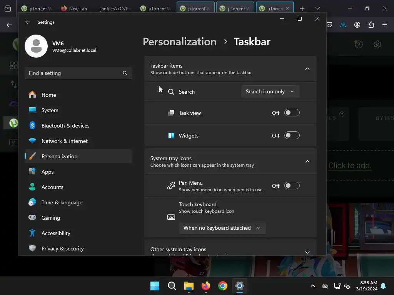This screenshot has height=295, width=394.
Task: Open Apps settings category
Action: pyautogui.click(x=78, y=172)
